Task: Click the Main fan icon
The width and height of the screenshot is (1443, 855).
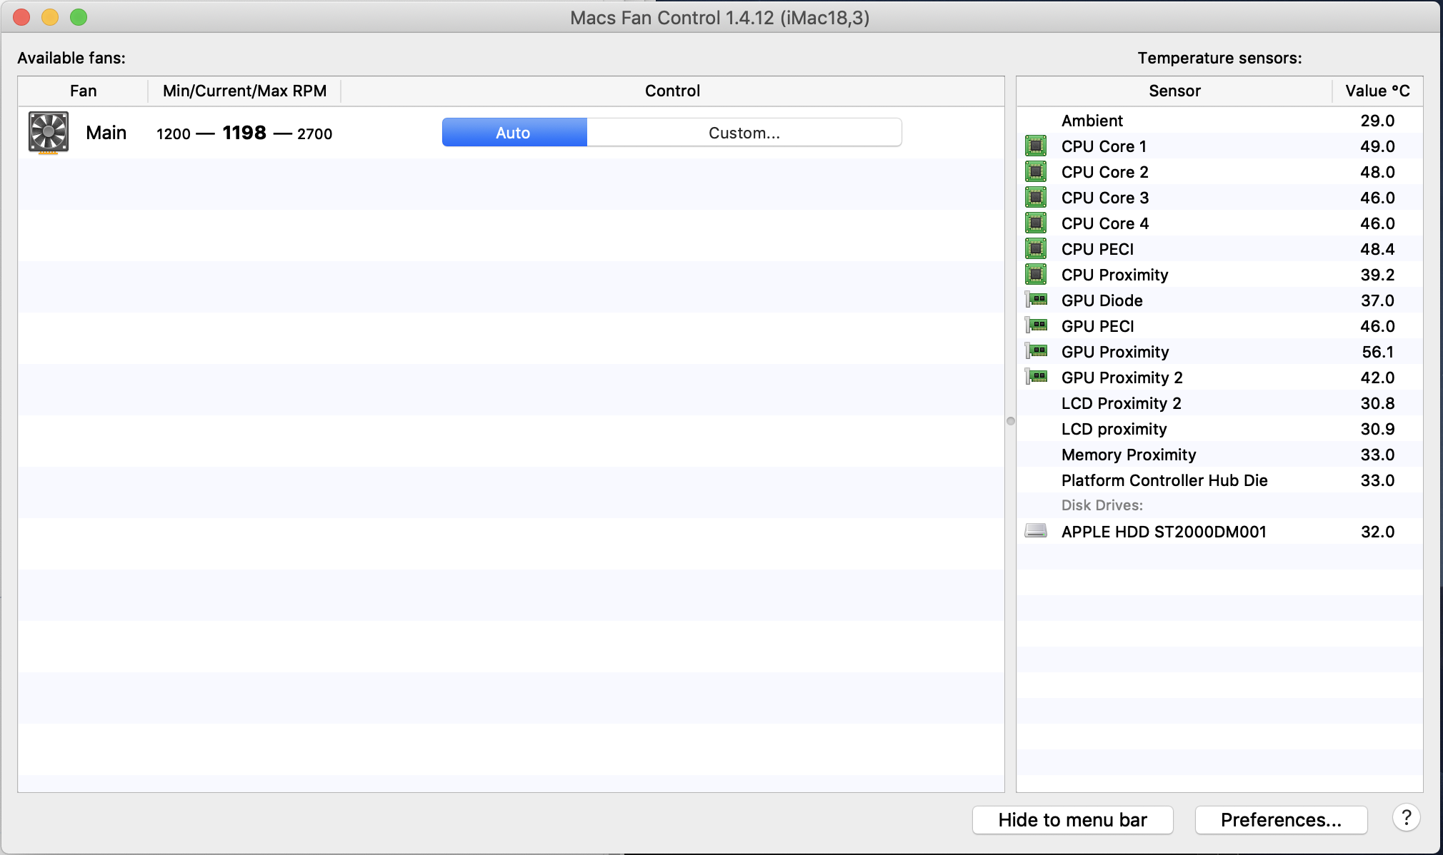Action: point(49,133)
